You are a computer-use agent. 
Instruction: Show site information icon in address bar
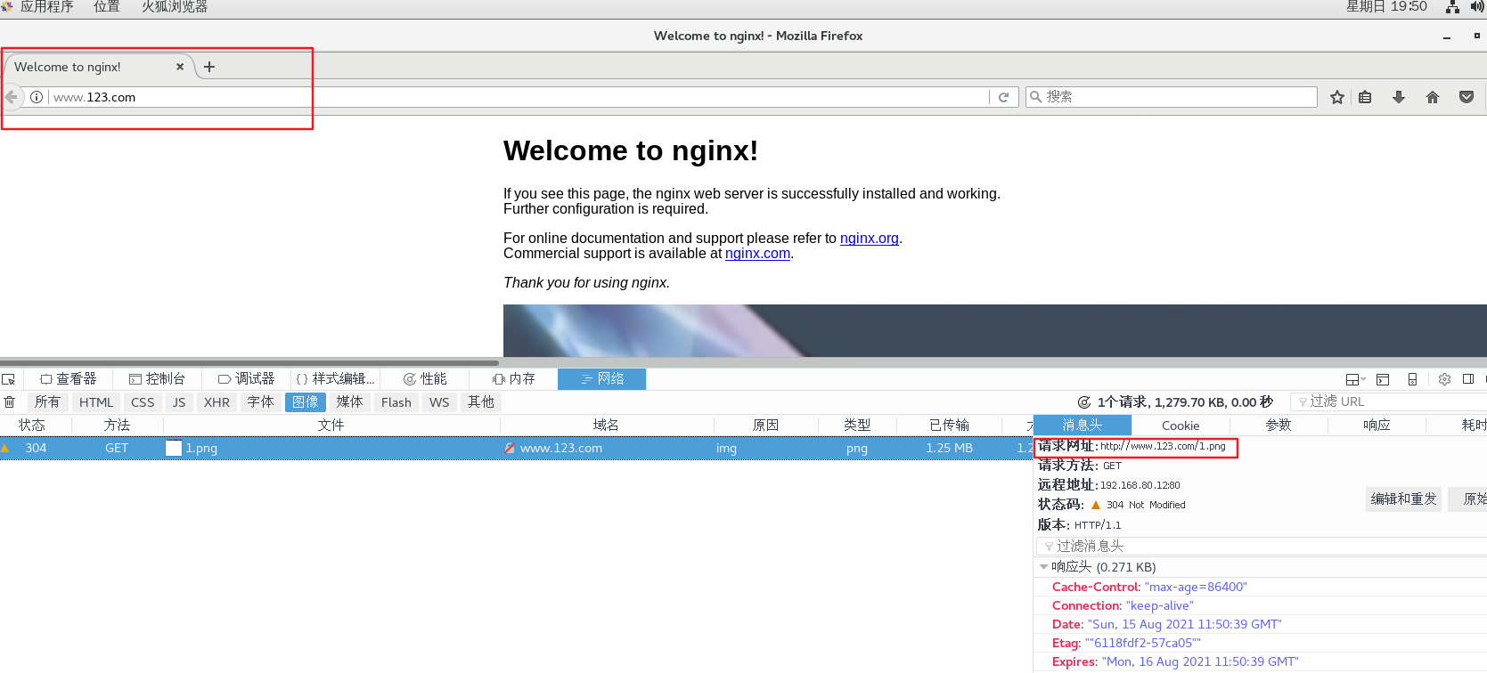(x=37, y=97)
